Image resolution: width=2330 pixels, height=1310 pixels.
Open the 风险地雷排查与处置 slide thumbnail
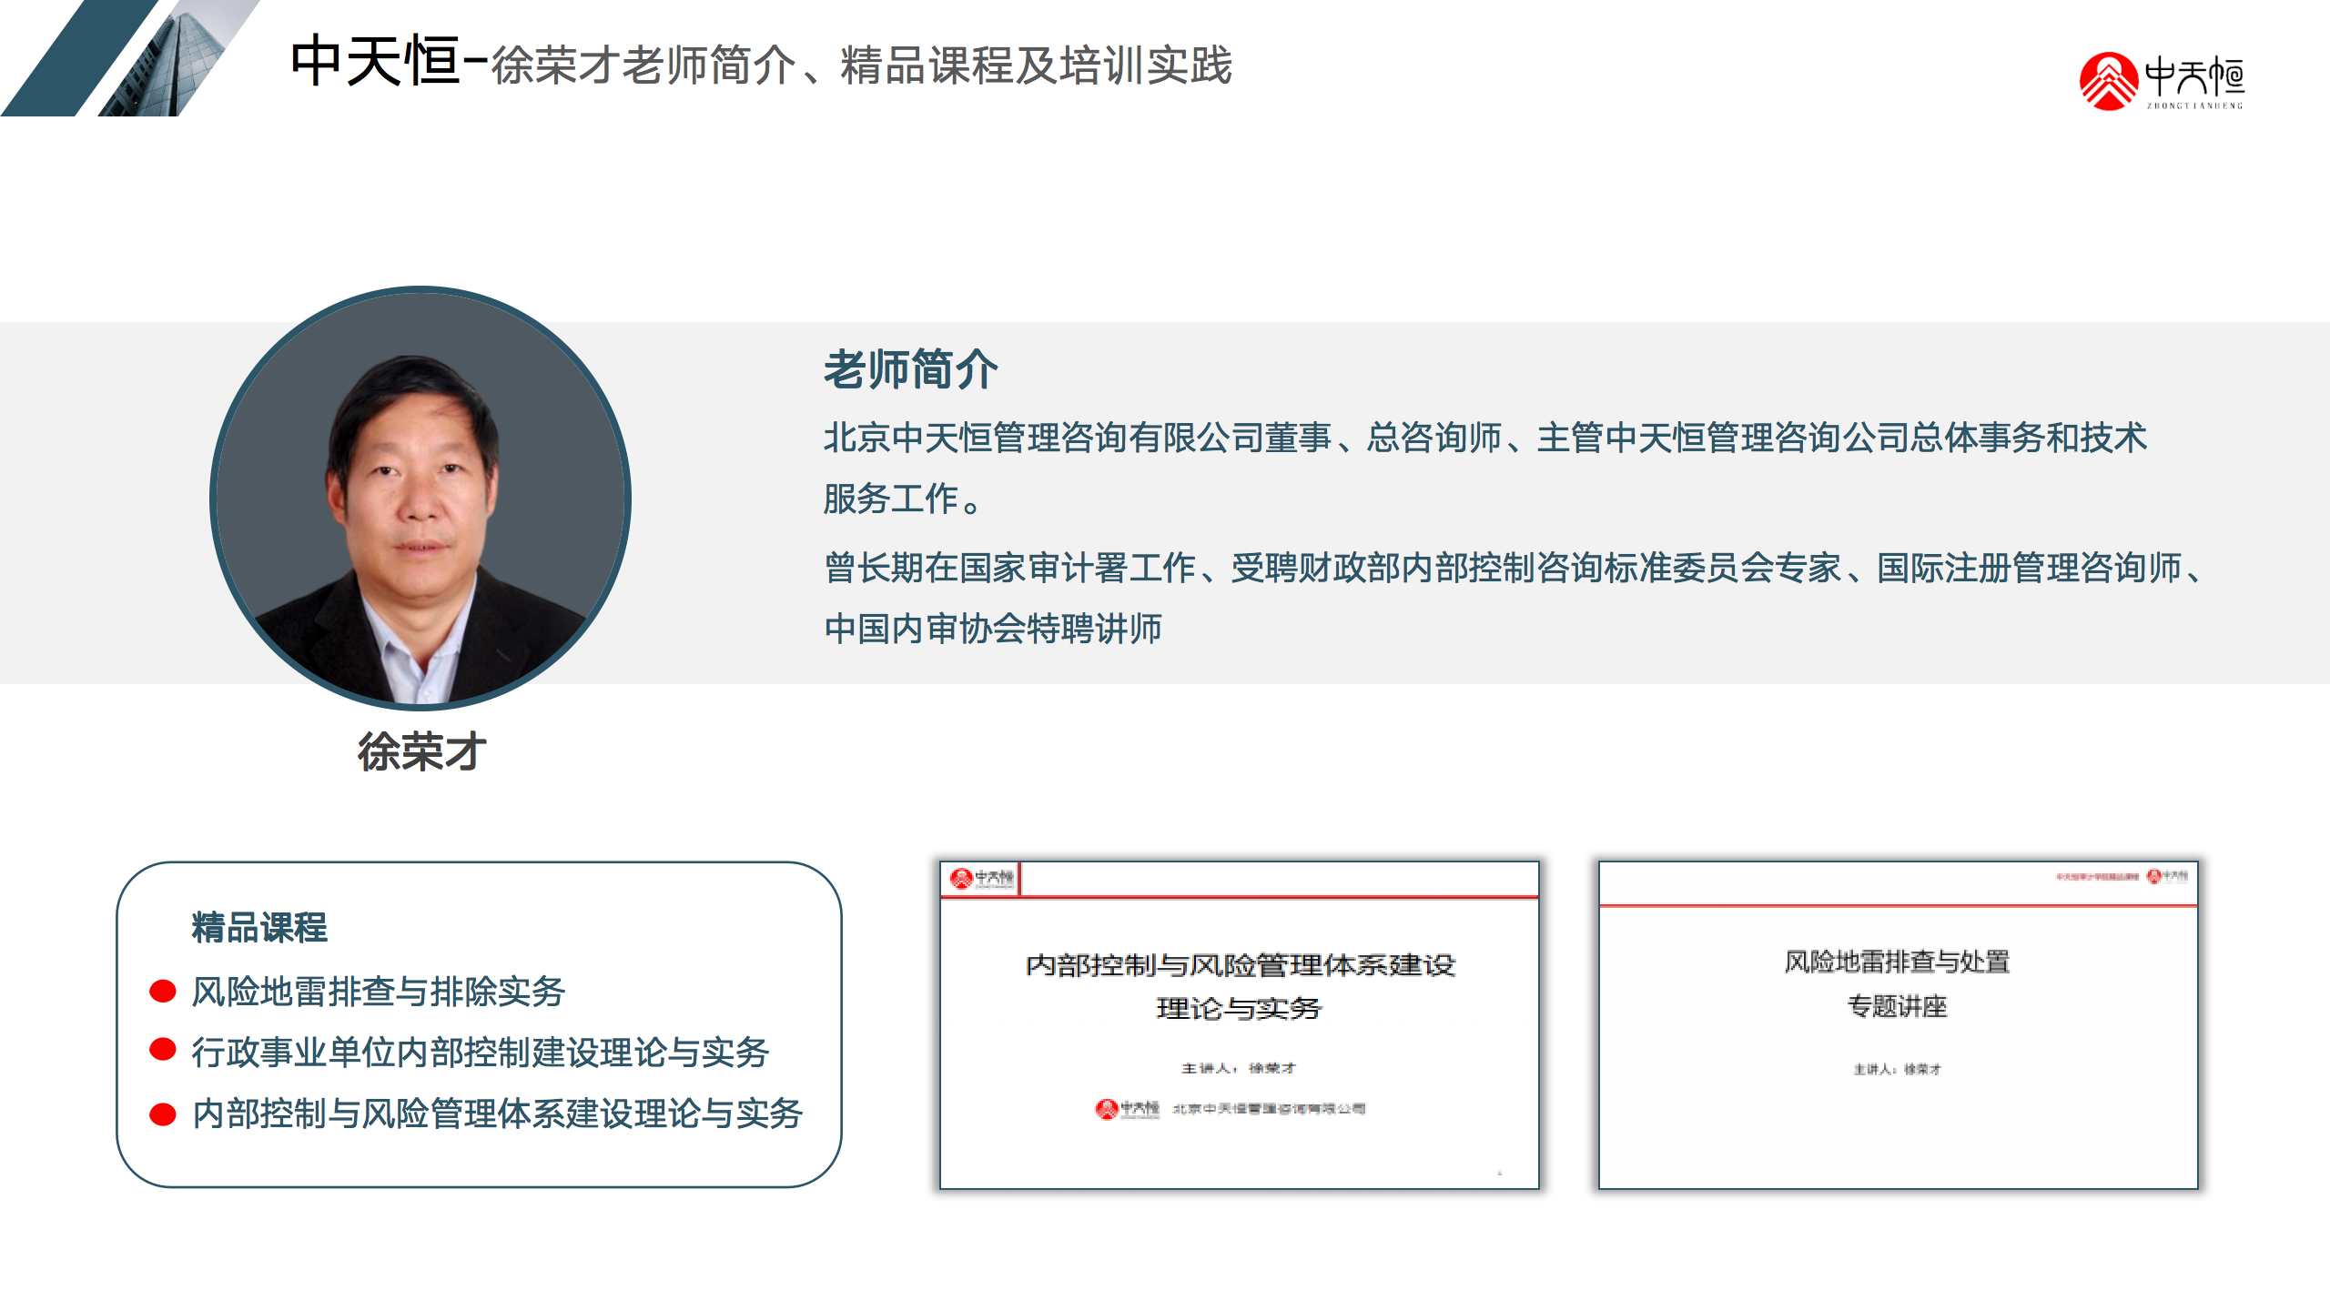(1898, 1025)
